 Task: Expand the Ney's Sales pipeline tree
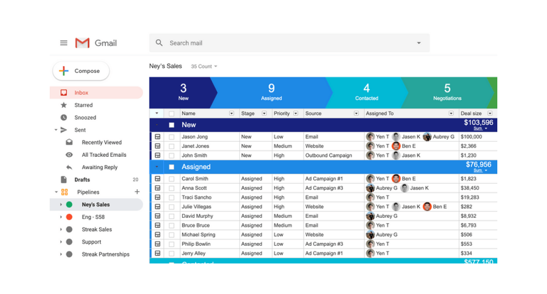61,205
